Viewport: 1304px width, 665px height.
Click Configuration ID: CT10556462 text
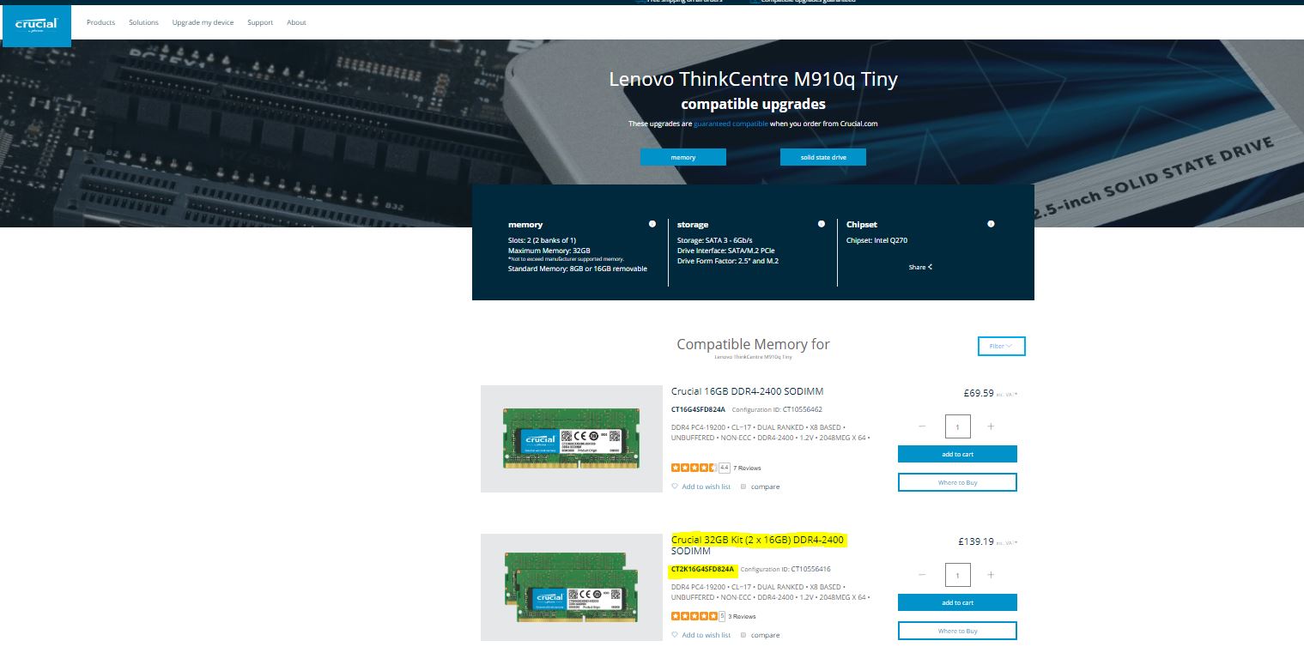point(777,409)
